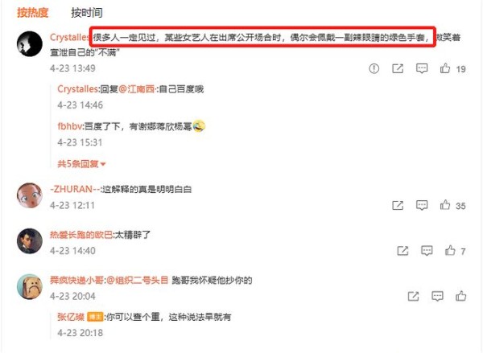Like the -ZHURAN-- comment with 35 likes
Image resolution: width=483 pixels, height=353 pixels.
[x=445, y=205]
